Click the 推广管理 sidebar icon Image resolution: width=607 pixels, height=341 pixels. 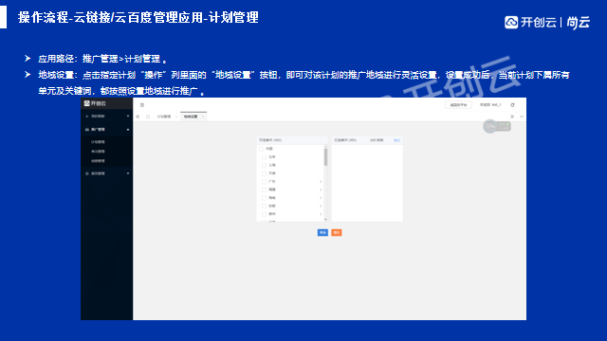87,130
